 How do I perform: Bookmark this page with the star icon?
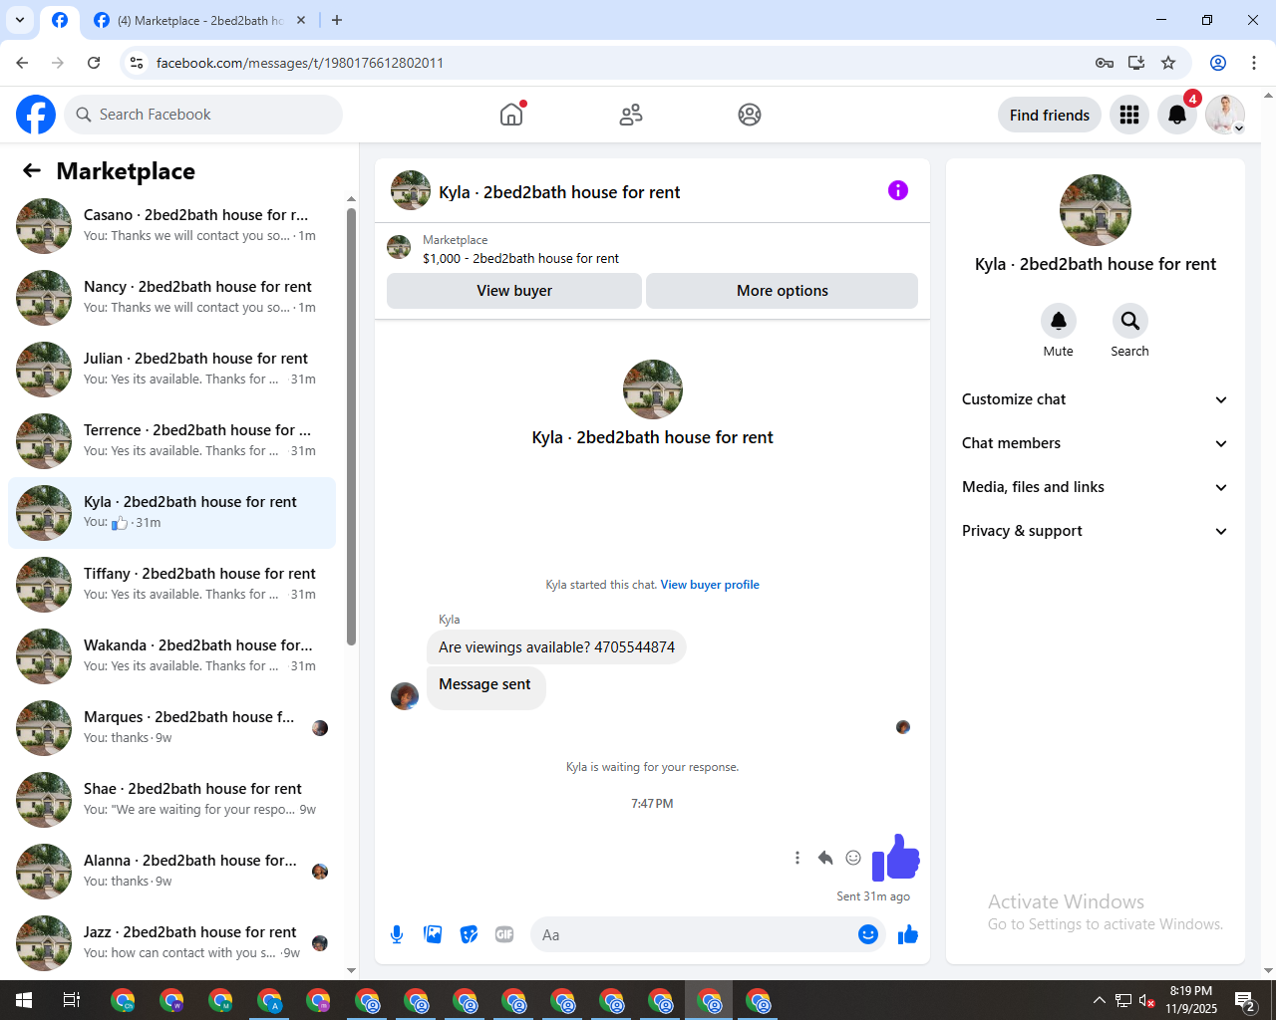pos(1168,63)
